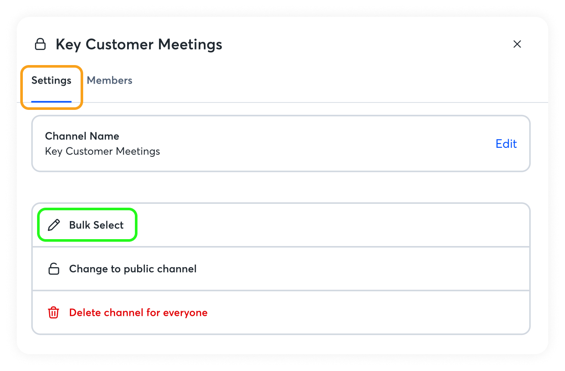This screenshot has height=371, width=565.
Task: Click the Channel Name heading label
Action: point(82,136)
